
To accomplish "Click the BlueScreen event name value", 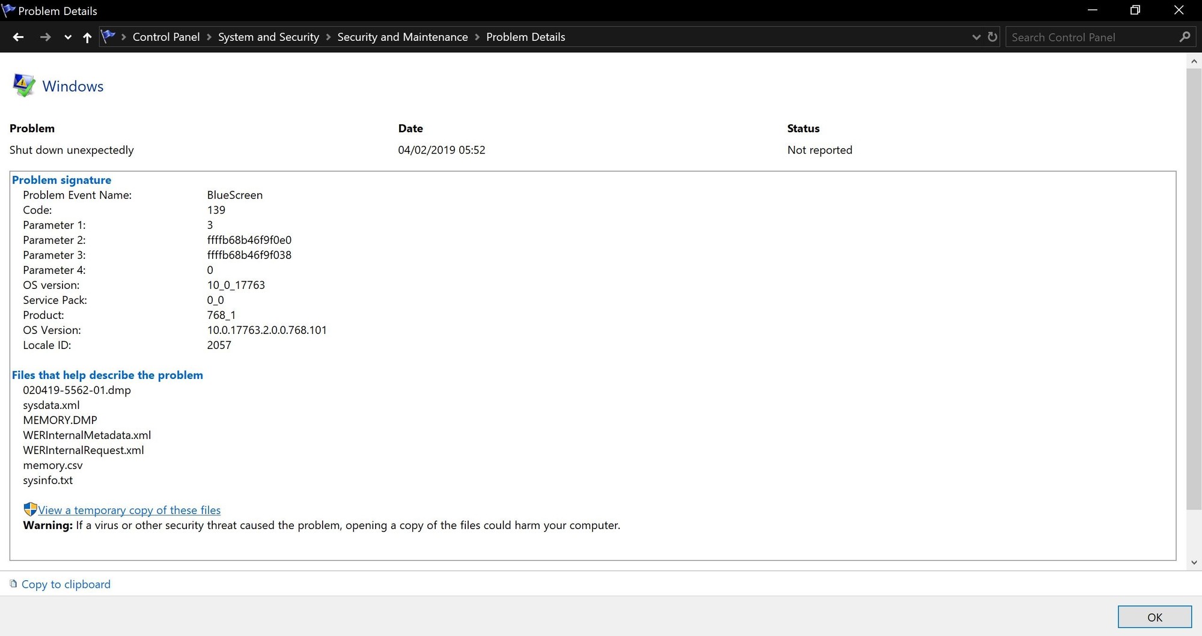I will pyautogui.click(x=235, y=195).
